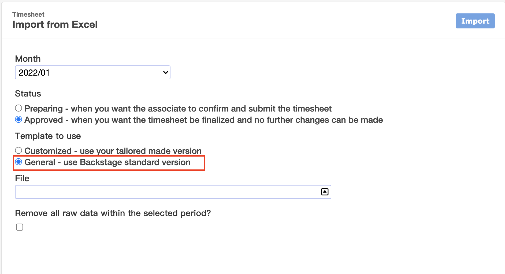The width and height of the screenshot is (505, 274).
Task: Click the File field label
Action: [22, 178]
